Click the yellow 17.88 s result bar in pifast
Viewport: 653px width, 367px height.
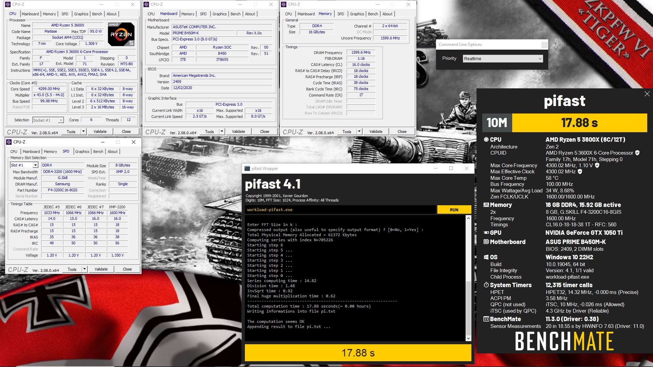click(x=358, y=353)
